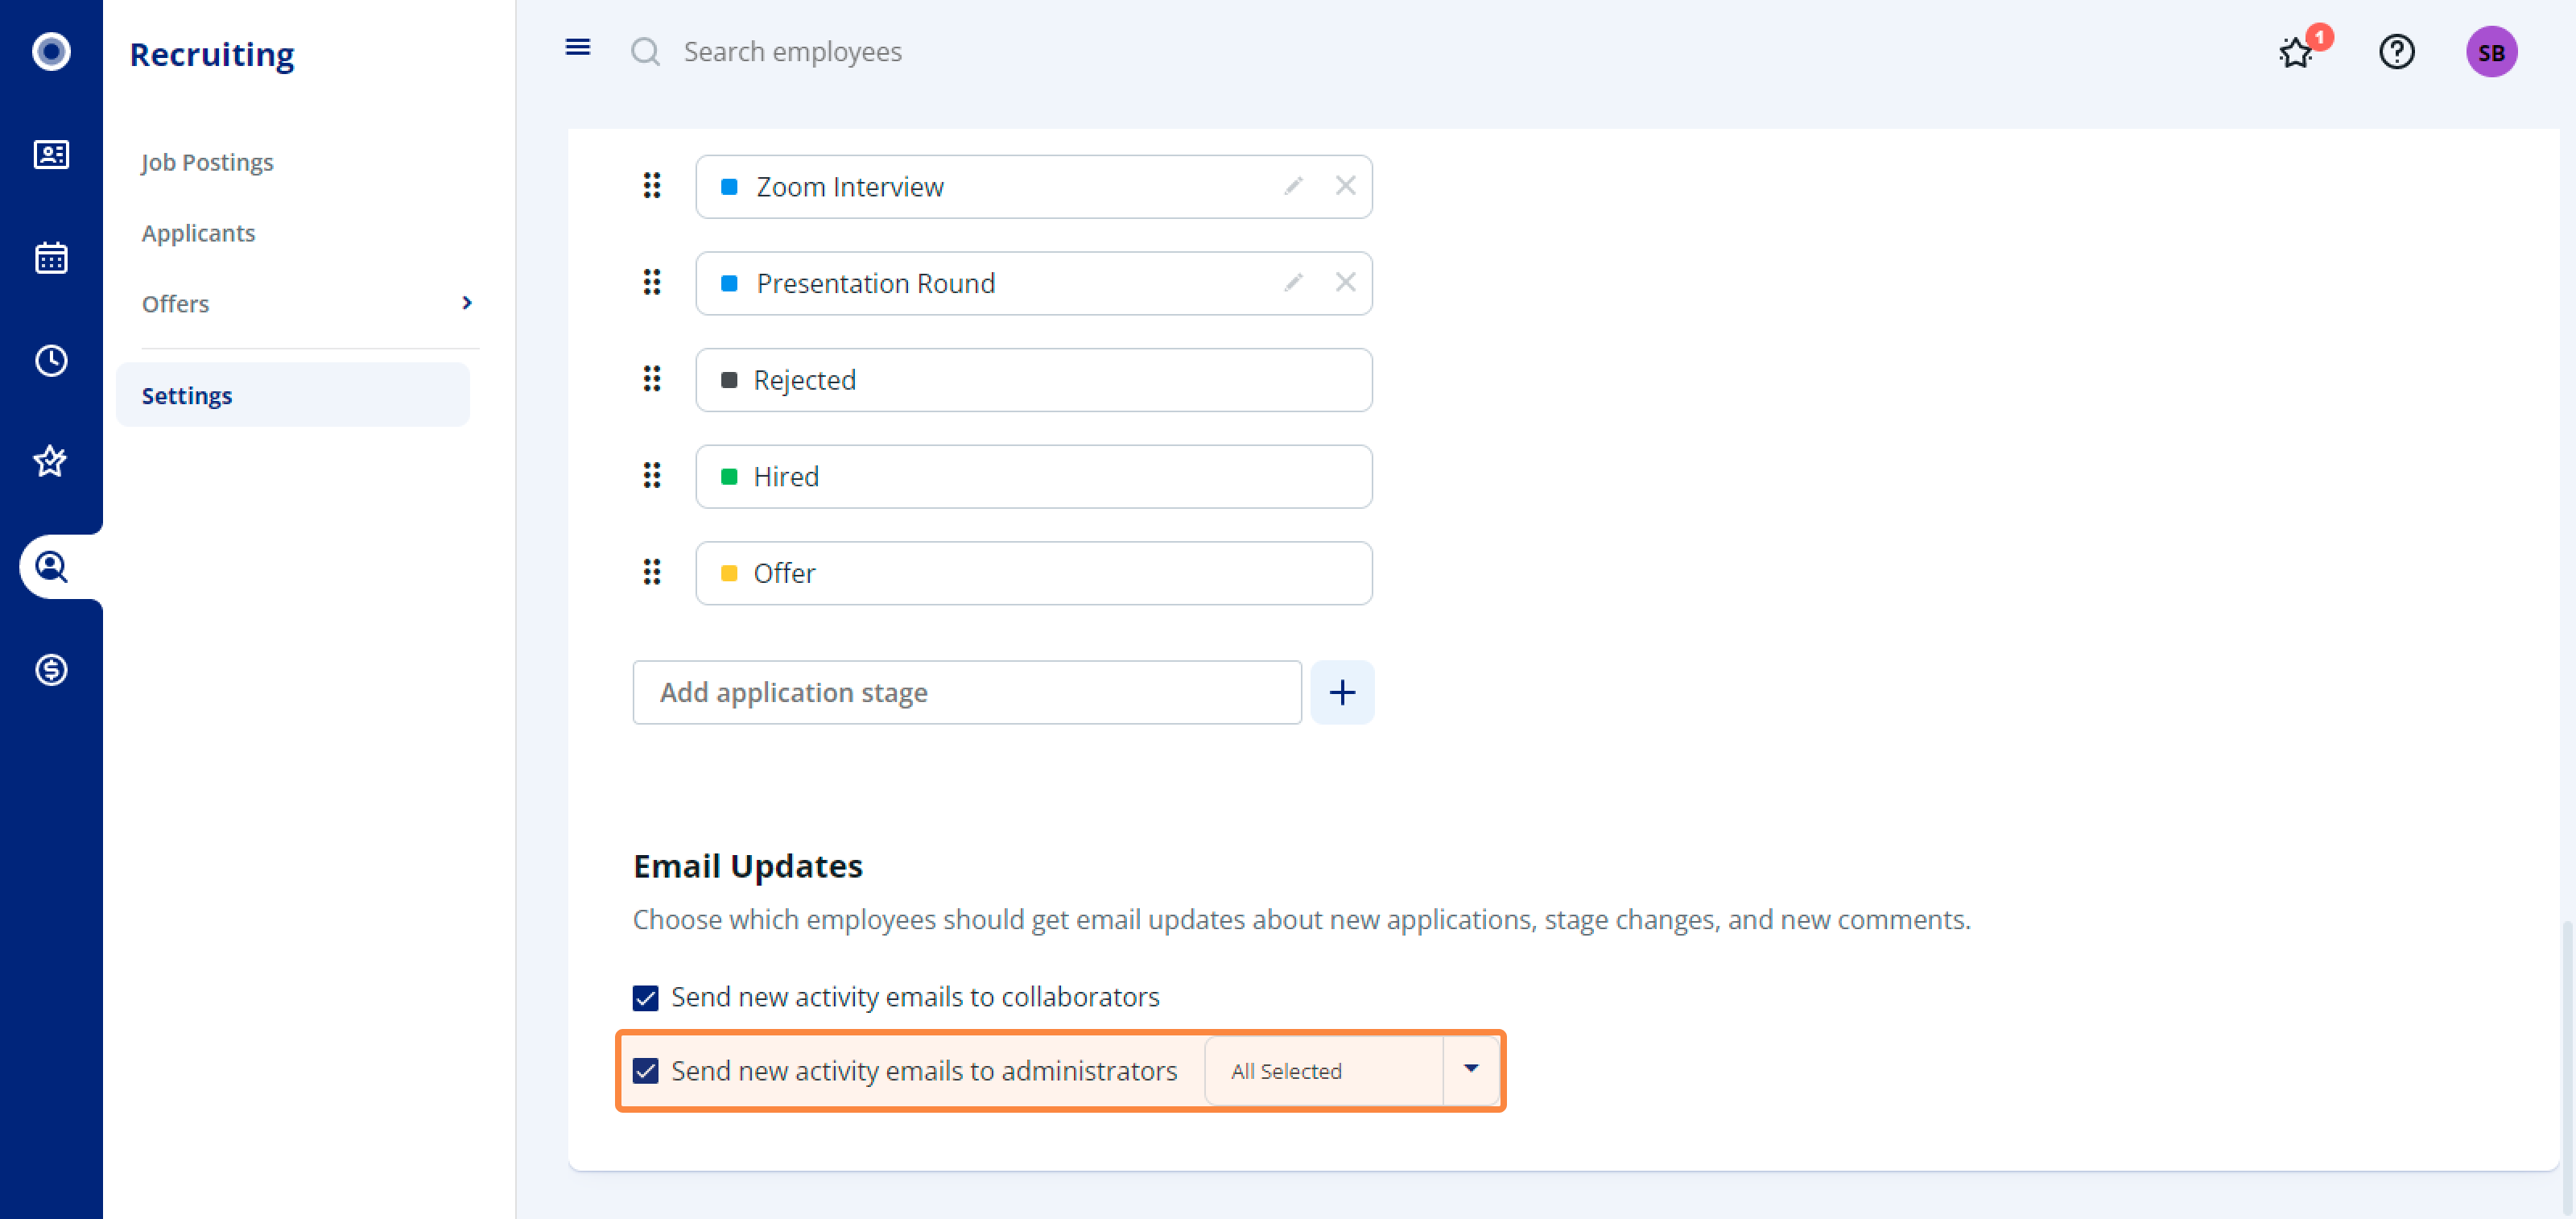Select the Settings menu item
The height and width of the screenshot is (1219, 2576).
(293, 395)
